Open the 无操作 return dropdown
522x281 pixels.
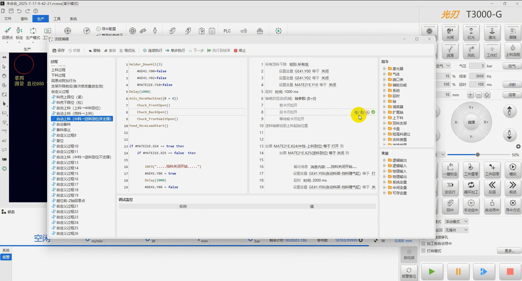click(x=456, y=230)
